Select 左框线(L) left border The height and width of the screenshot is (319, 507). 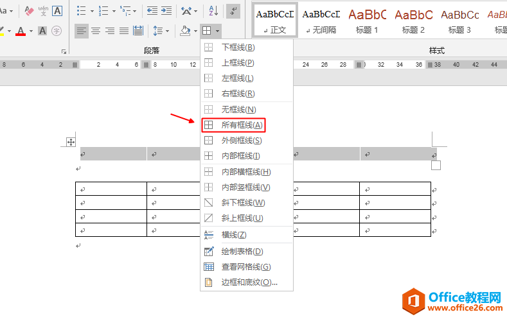point(247,78)
